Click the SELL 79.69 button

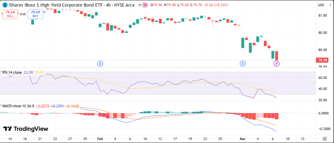pyautogui.click(x=10, y=14)
